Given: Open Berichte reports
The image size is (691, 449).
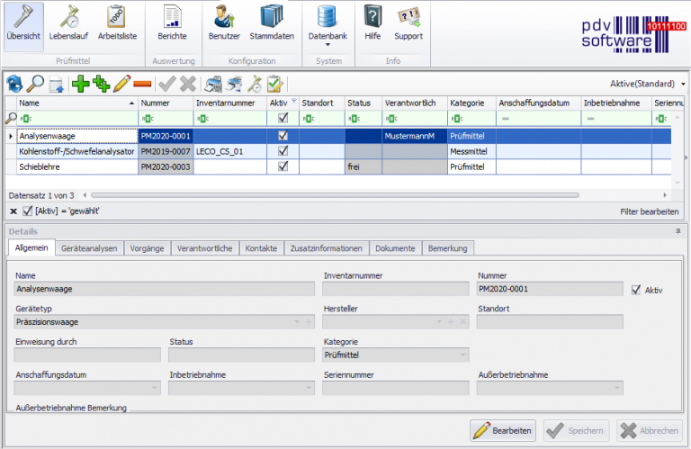Looking at the screenshot, I should pos(172,23).
